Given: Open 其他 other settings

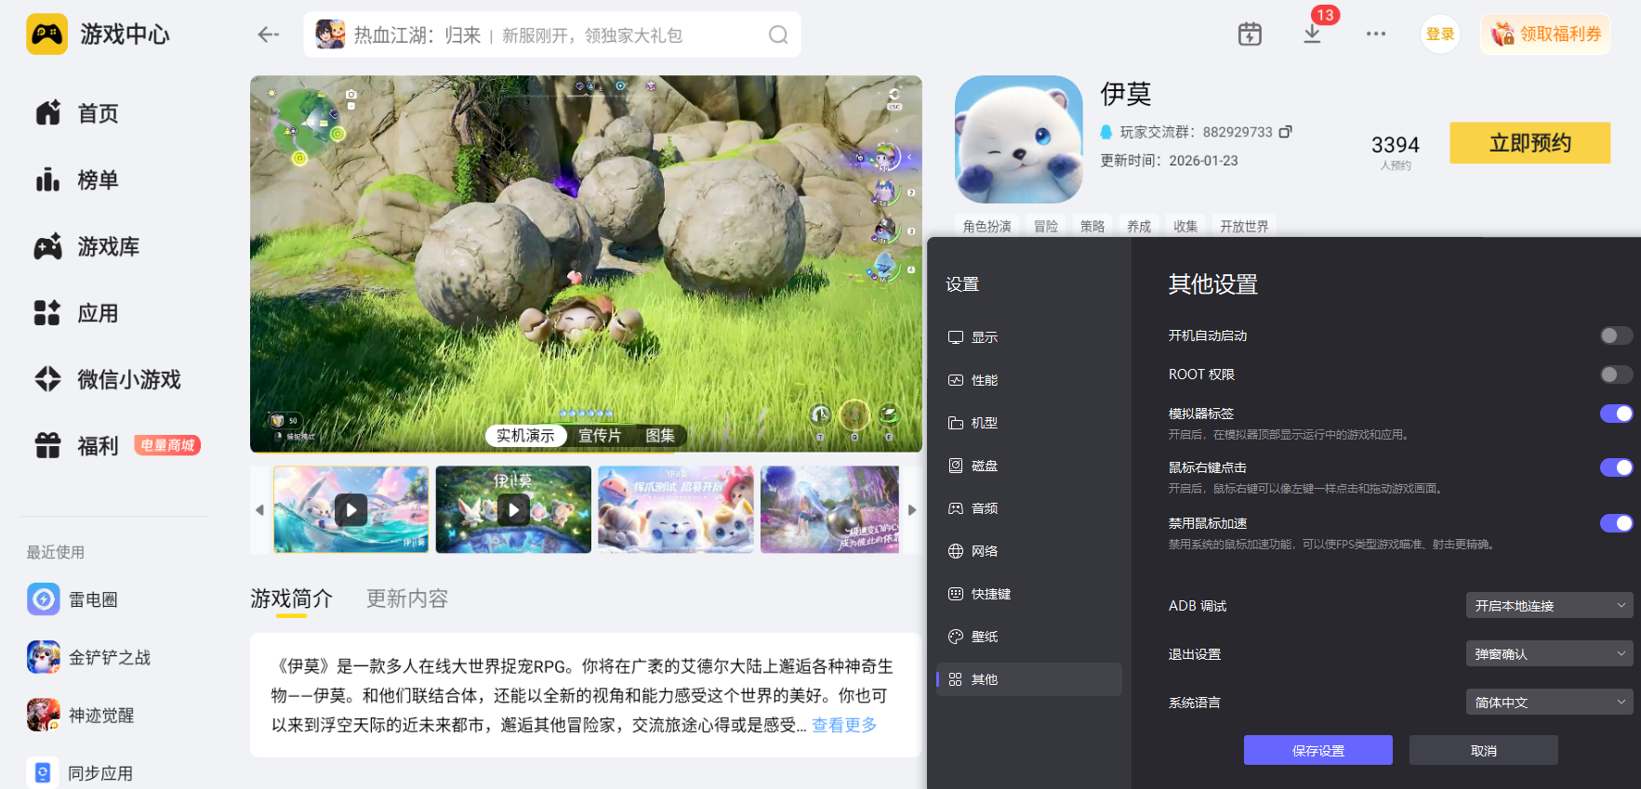Looking at the screenshot, I should [1029, 679].
